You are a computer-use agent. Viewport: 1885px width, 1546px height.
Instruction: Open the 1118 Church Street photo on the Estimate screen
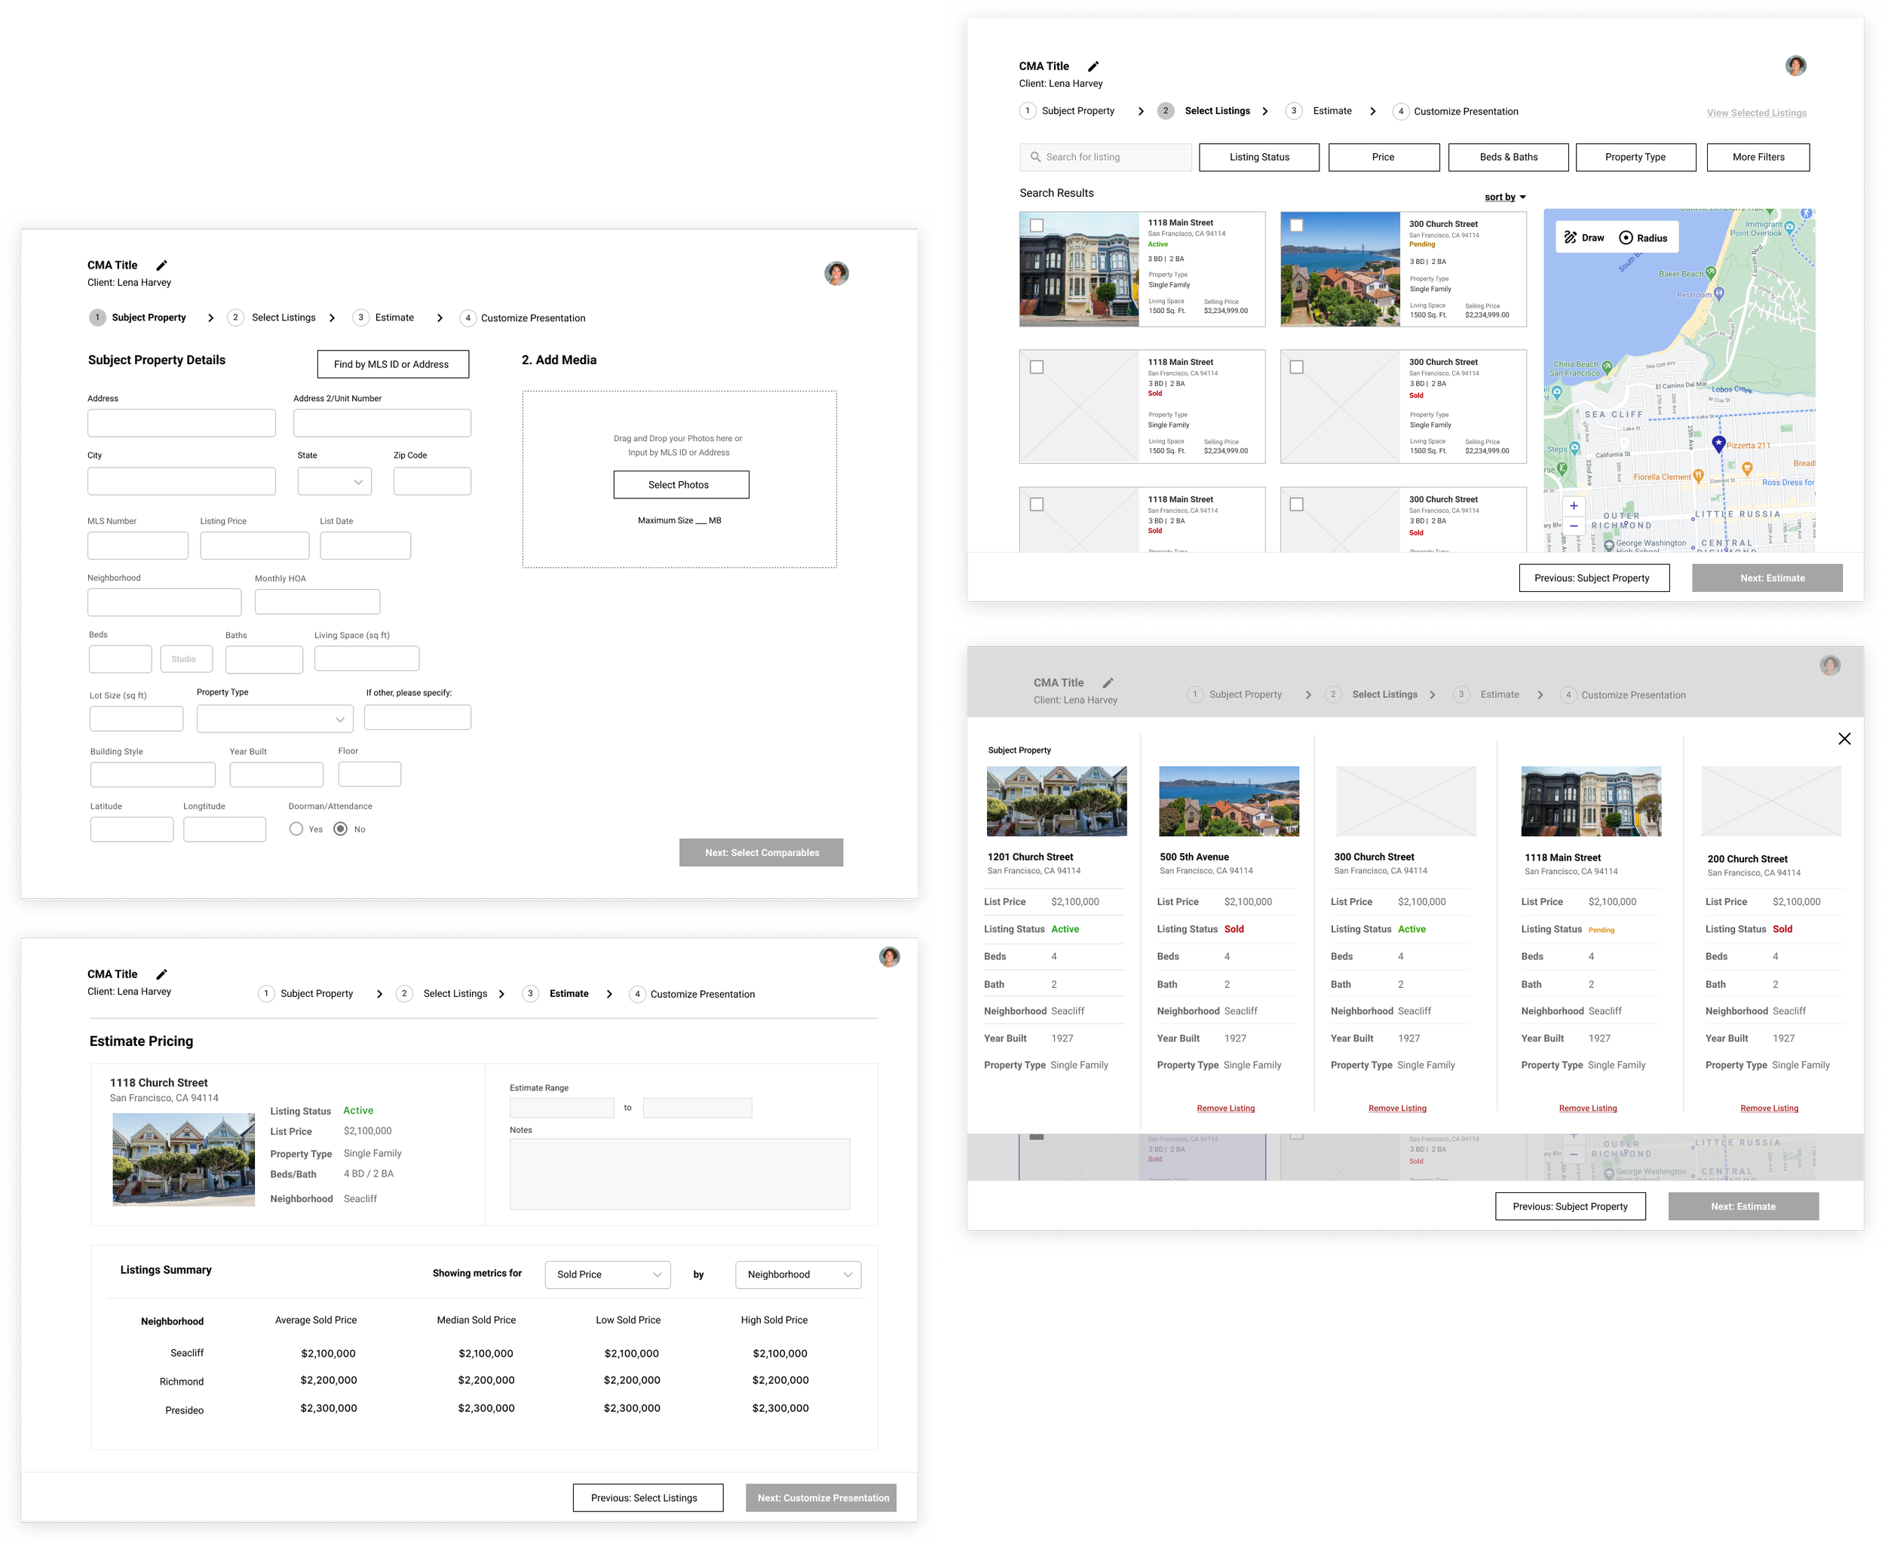(183, 1161)
